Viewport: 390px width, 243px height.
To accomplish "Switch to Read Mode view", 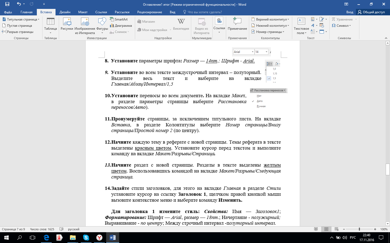I will click(x=316, y=229).
